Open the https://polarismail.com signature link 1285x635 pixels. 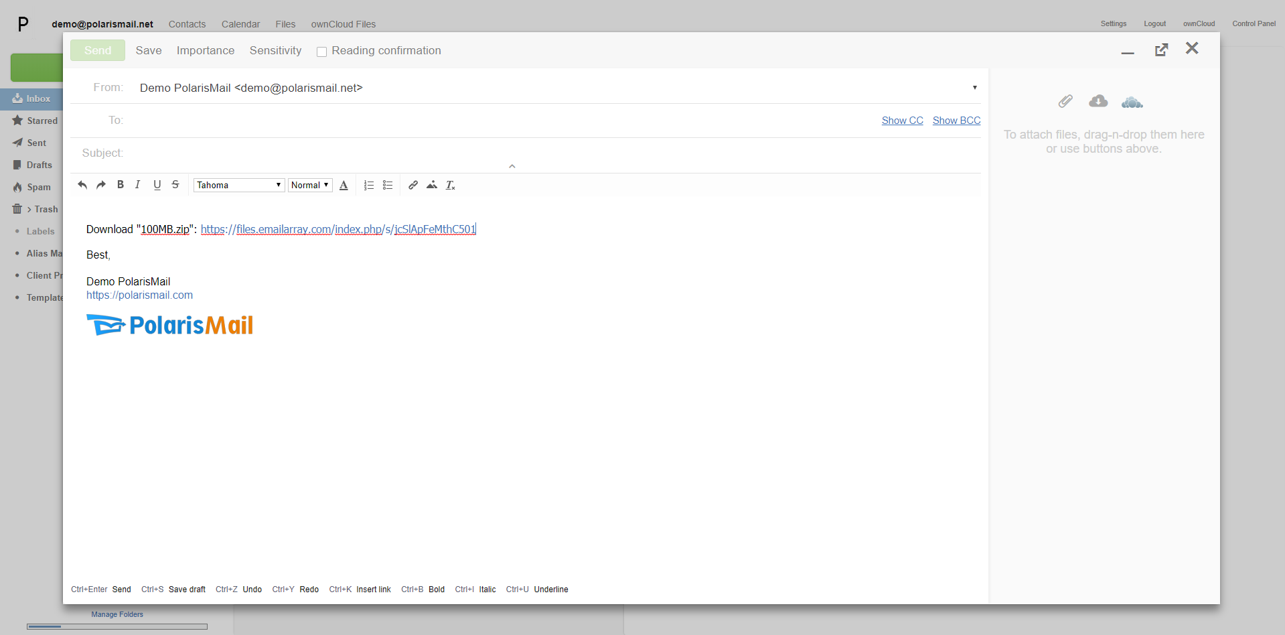pyautogui.click(x=139, y=295)
